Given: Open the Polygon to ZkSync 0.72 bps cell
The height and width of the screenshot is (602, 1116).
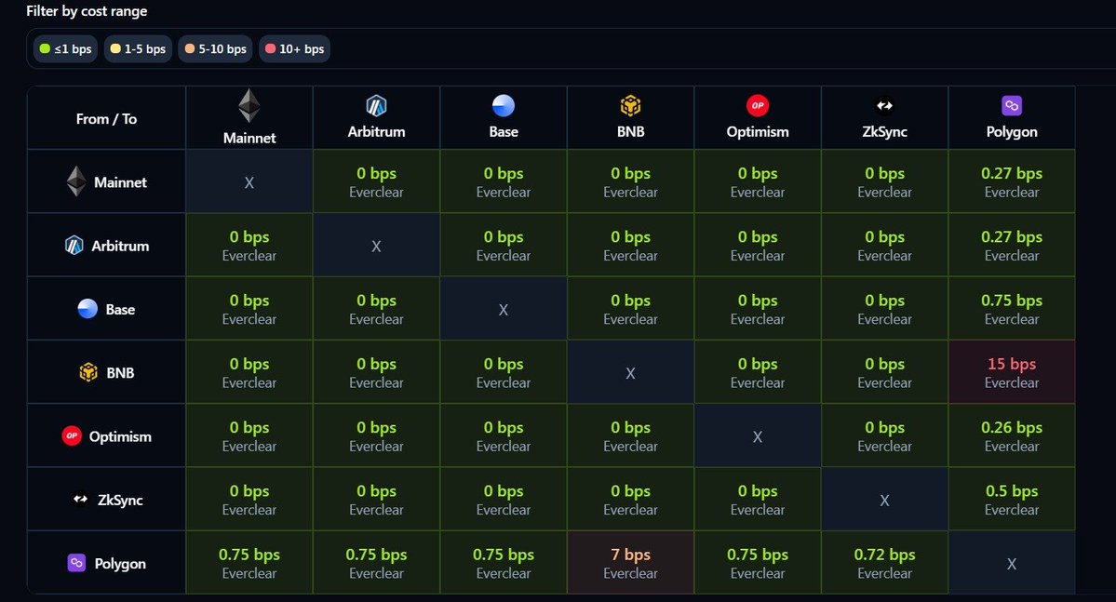Looking at the screenshot, I should 884,562.
